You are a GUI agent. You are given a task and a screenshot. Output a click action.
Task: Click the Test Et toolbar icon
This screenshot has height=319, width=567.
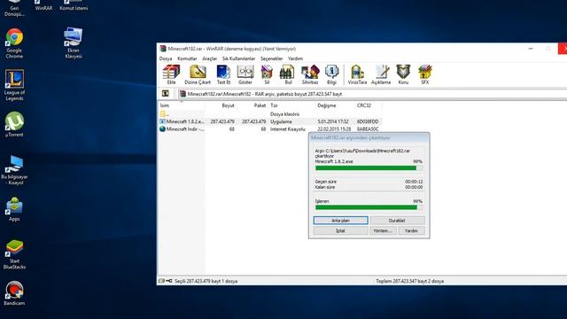223,74
